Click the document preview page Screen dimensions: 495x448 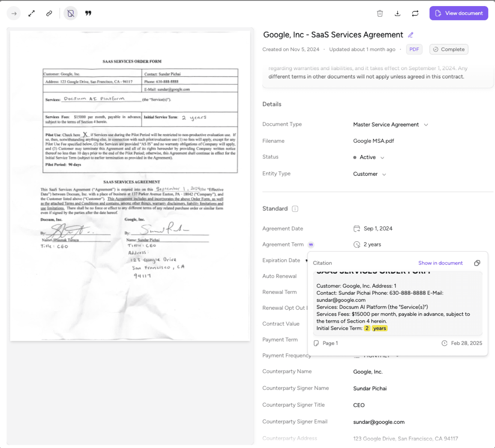tap(130, 186)
